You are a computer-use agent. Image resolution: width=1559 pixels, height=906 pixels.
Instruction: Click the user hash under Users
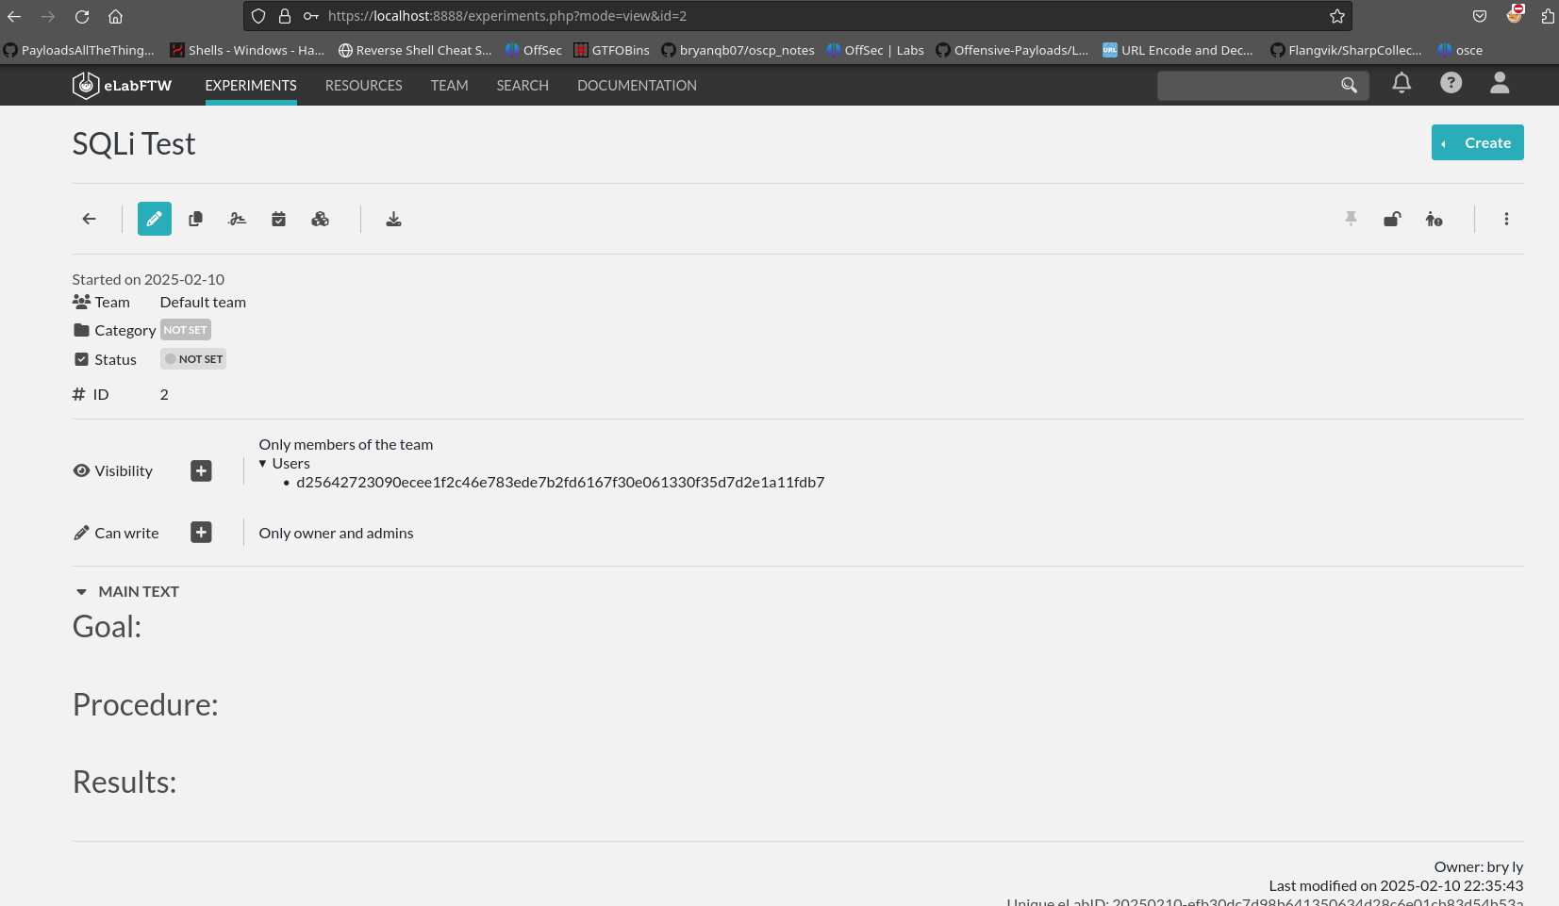pos(560,483)
